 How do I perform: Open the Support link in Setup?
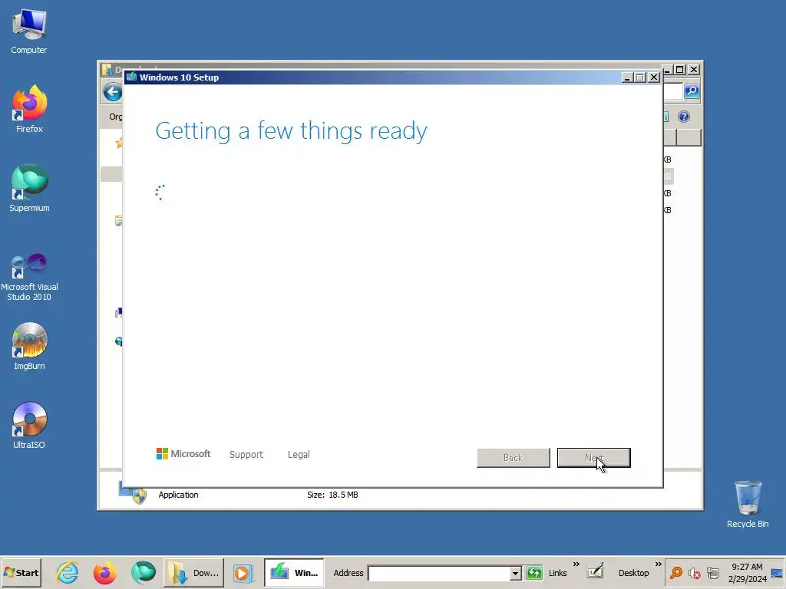(246, 454)
